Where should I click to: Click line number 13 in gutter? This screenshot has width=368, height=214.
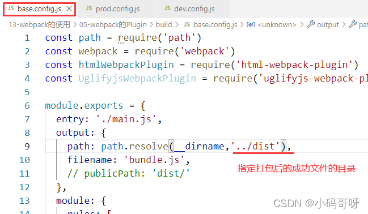(x=24, y=201)
